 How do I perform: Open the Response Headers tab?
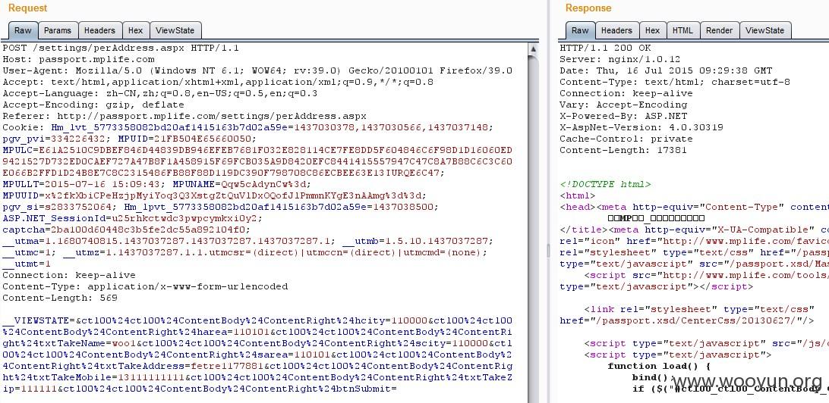point(616,30)
